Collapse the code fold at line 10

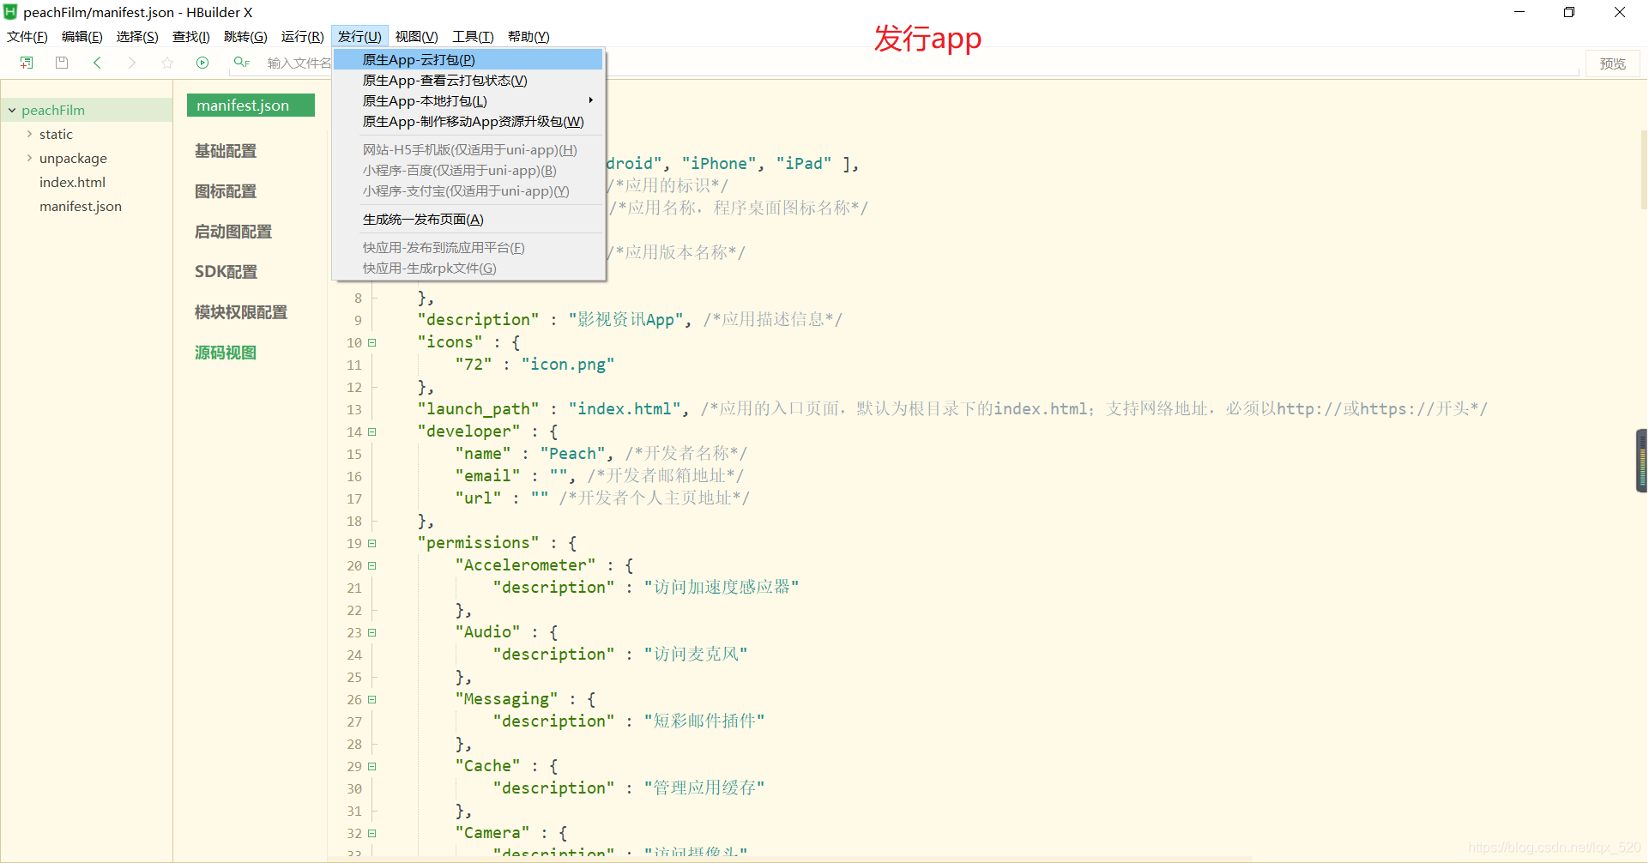pos(372,342)
